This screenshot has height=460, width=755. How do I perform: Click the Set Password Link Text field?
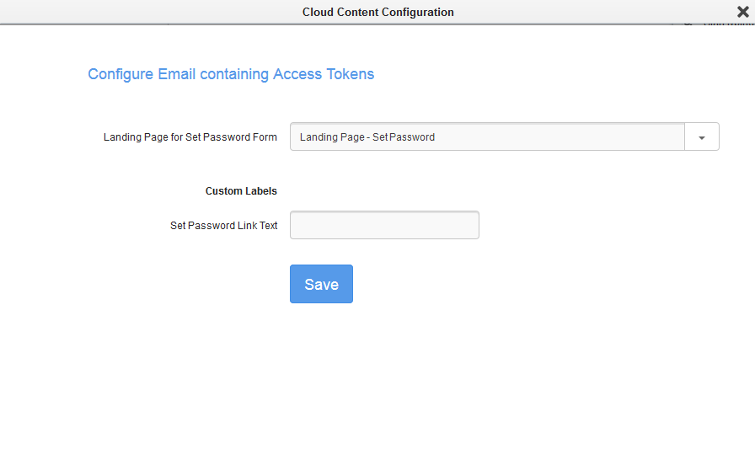(384, 225)
